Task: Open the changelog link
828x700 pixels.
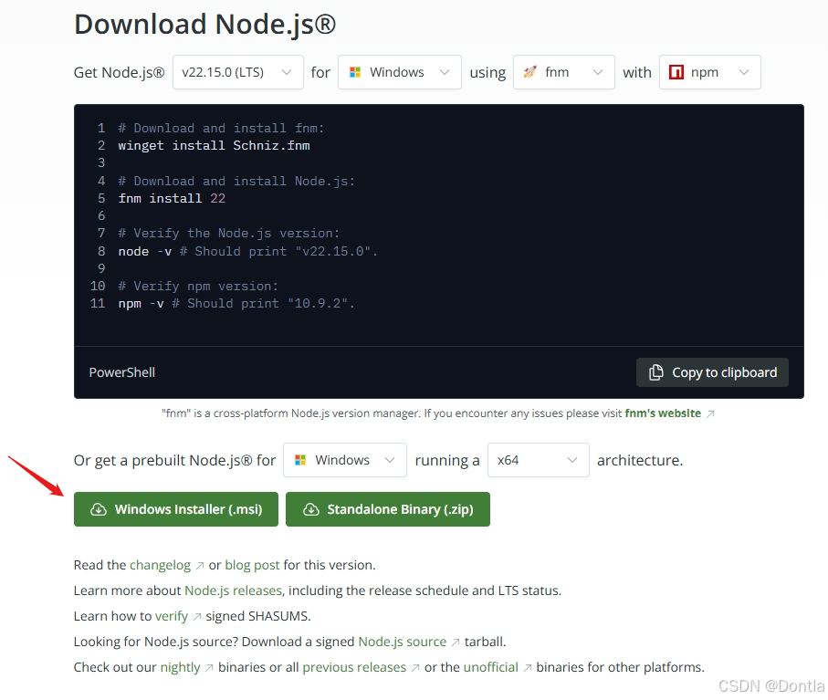Action: click(160, 566)
